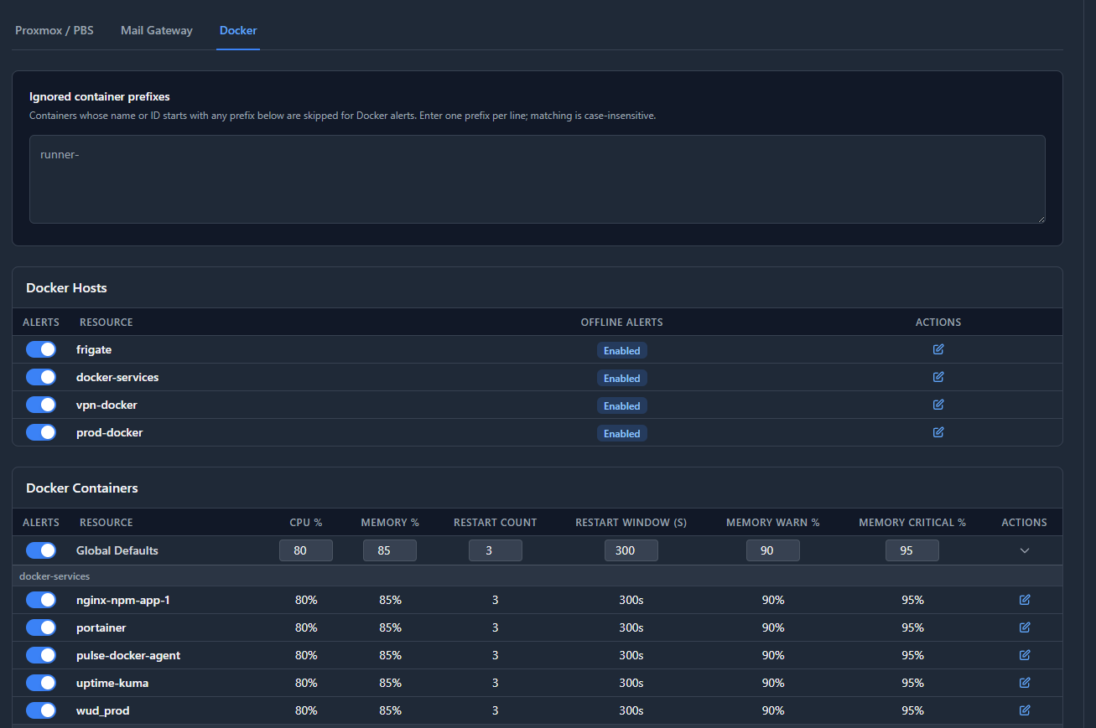Viewport: 1096px width, 728px height.
Task: Edit the docker-services host alert settings
Action: point(938,377)
